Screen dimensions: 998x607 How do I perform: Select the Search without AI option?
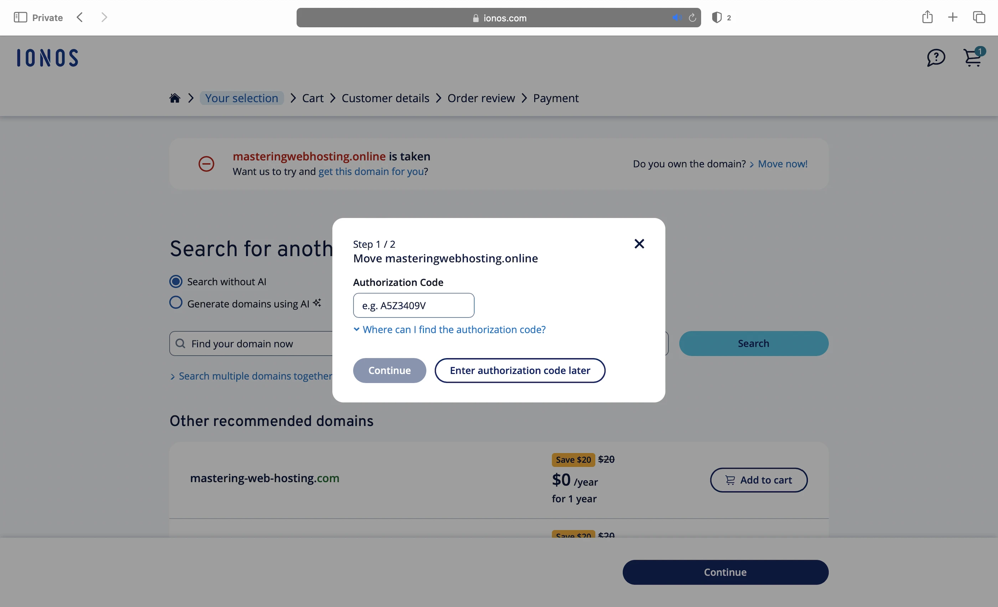176,282
